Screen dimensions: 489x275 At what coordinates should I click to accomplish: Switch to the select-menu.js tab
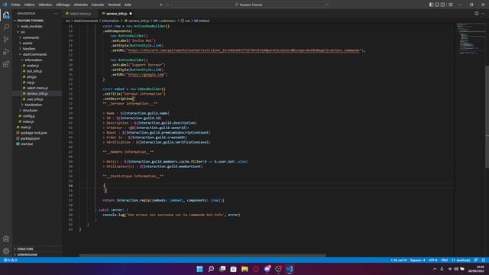click(80, 14)
